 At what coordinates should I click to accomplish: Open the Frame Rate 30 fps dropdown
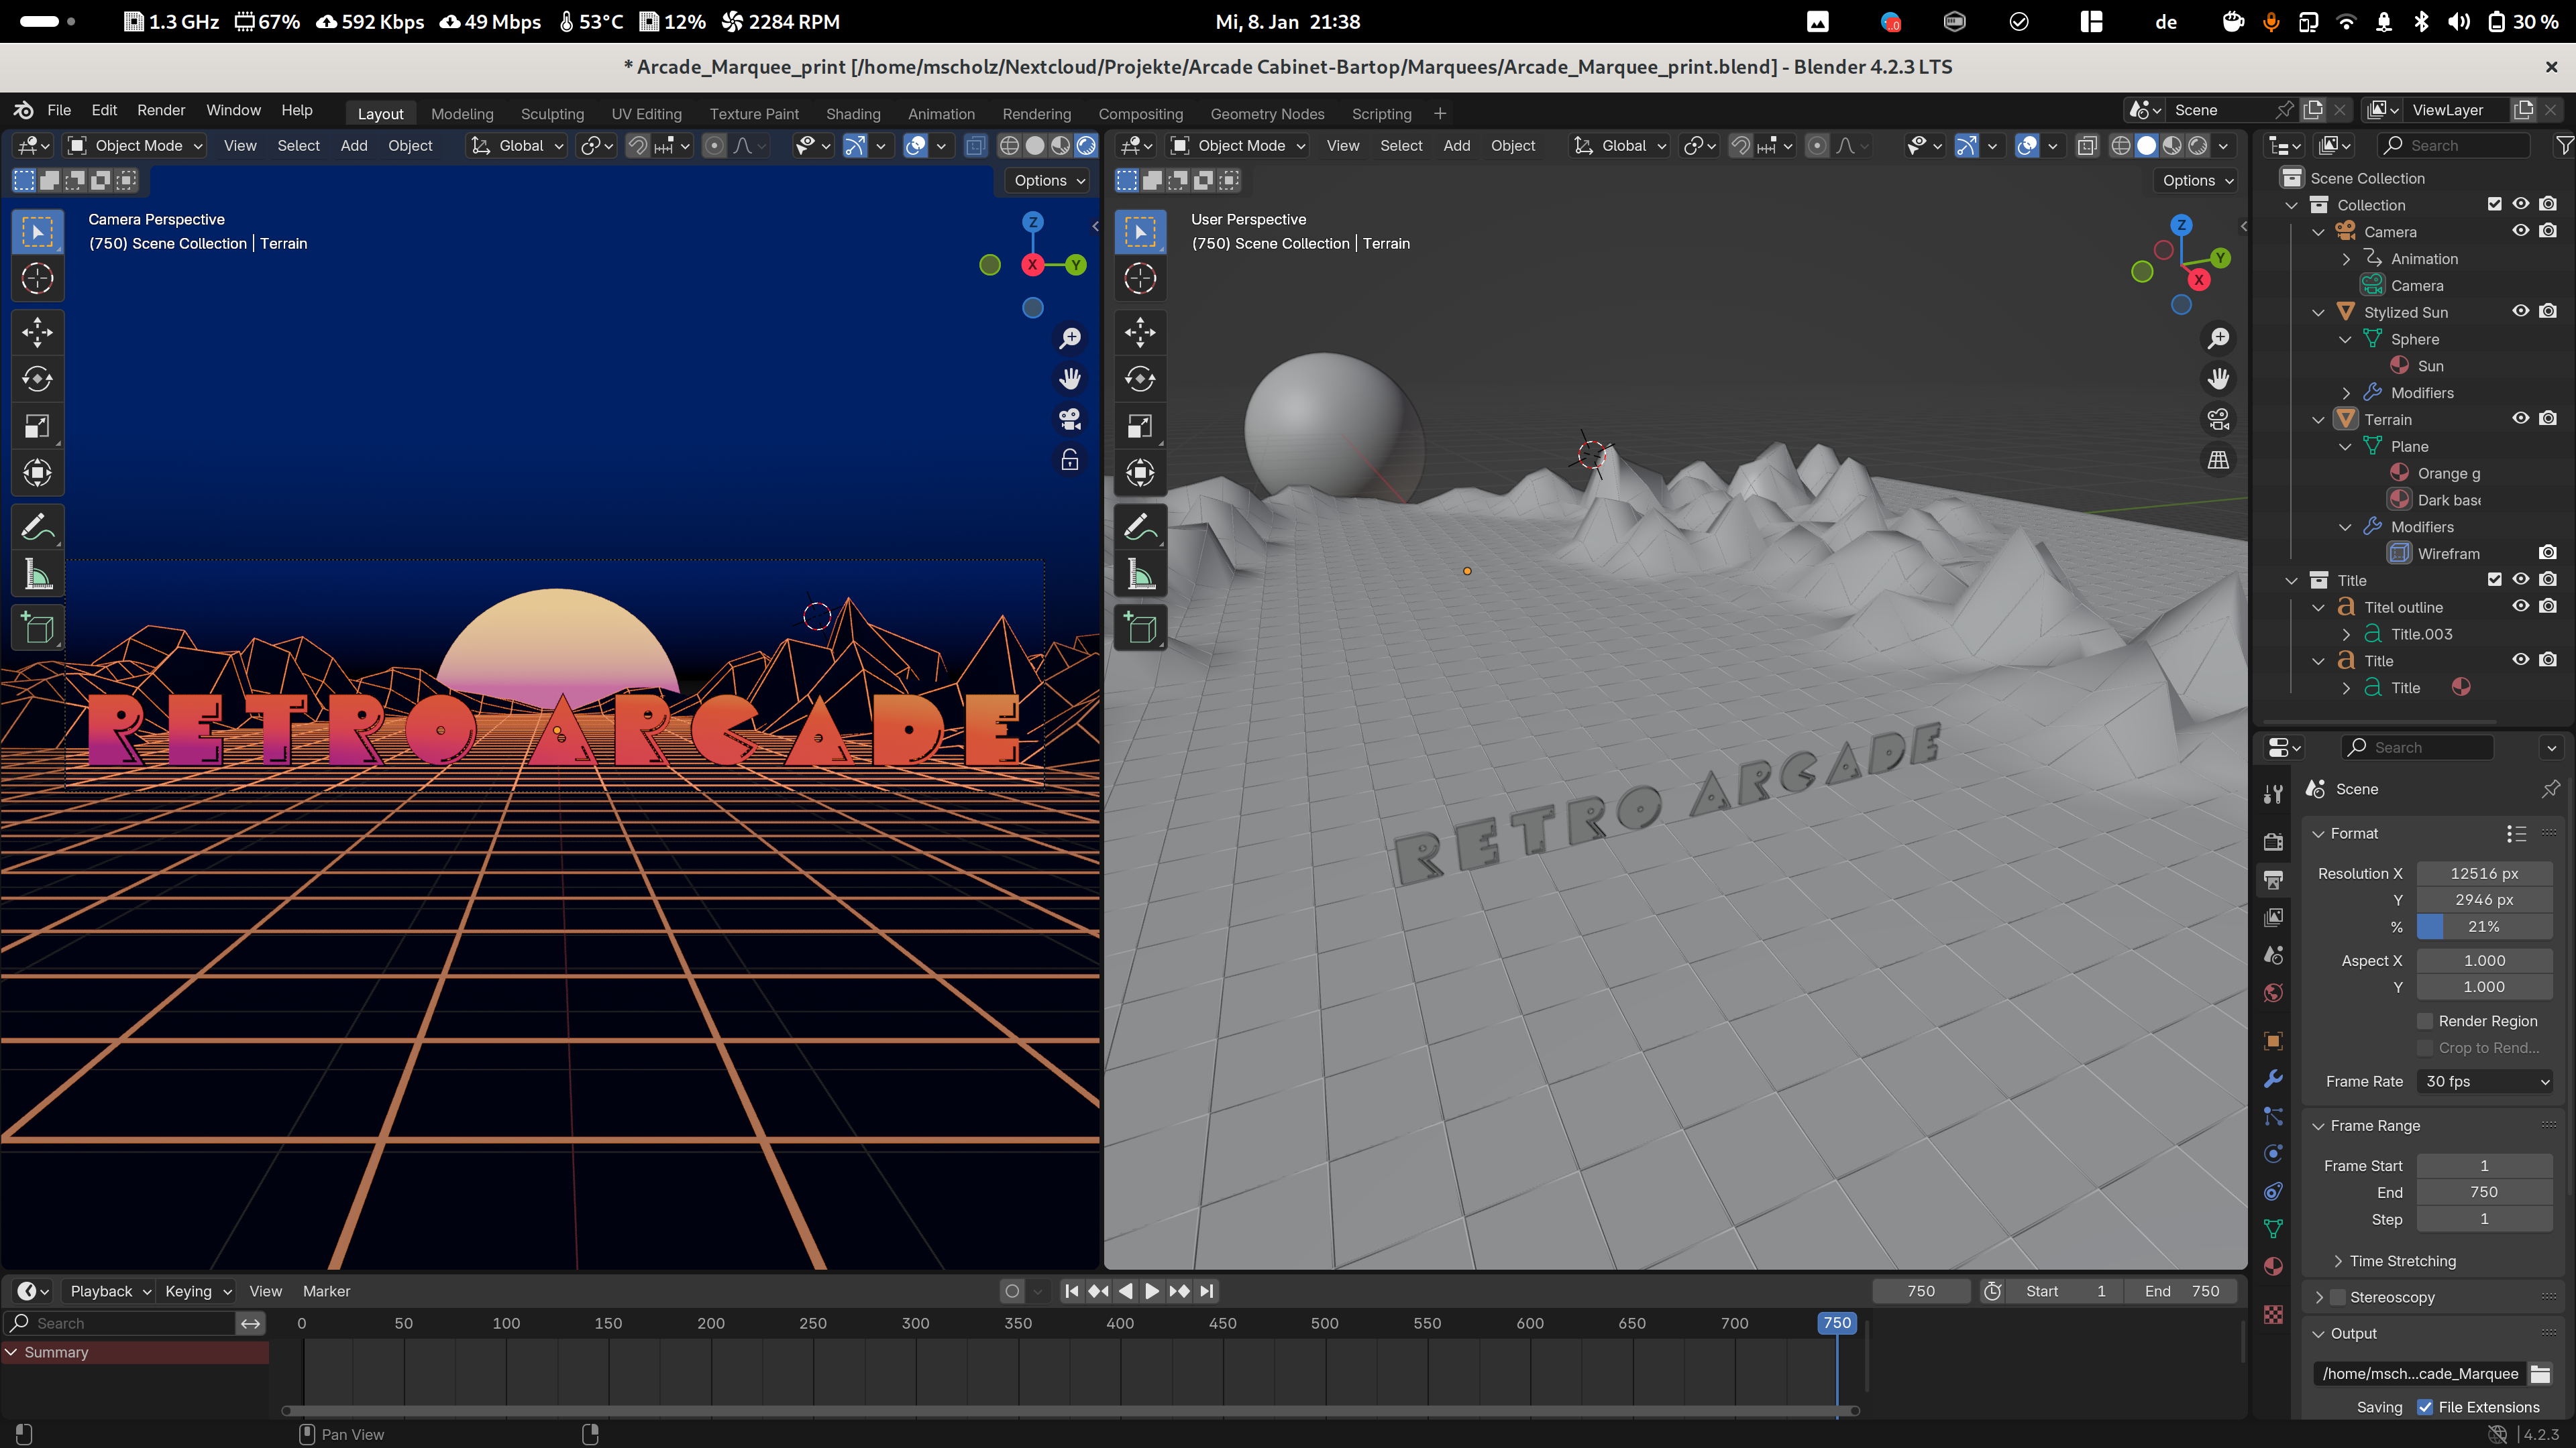(2484, 1081)
